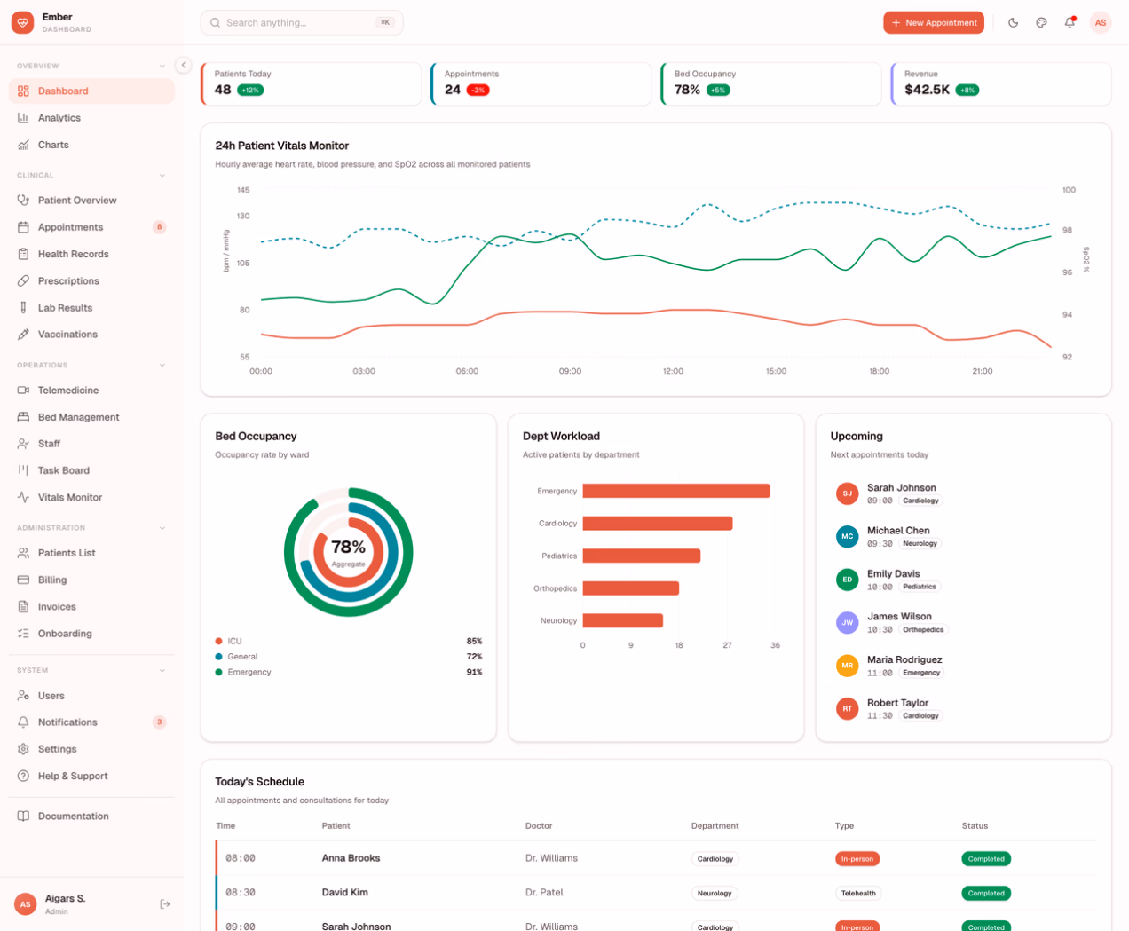The width and height of the screenshot is (1129, 931).
Task: Click the New Appointment button
Action: click(x=934, y=22)
